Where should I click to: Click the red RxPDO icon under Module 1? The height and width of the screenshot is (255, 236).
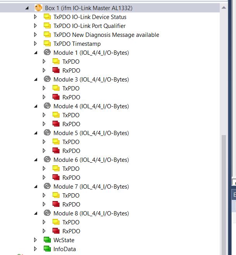(x=56, y=70)
